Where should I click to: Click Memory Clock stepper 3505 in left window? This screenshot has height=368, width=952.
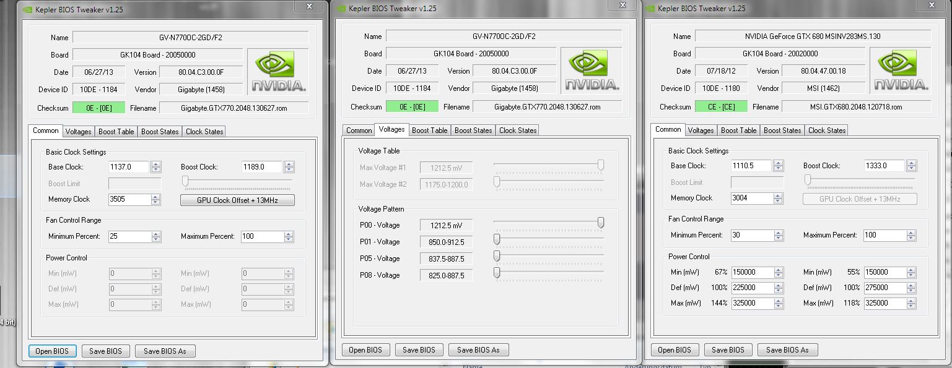click(156, 200)
